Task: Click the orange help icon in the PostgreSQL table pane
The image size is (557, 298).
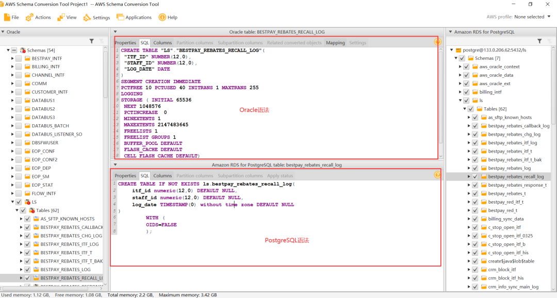Action: pyautogui.click(x=437, y=175)
